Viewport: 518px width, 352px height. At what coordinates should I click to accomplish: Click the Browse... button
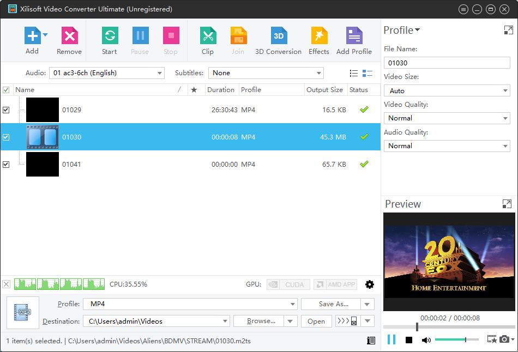pyautogui.click(x=261, y=321)
